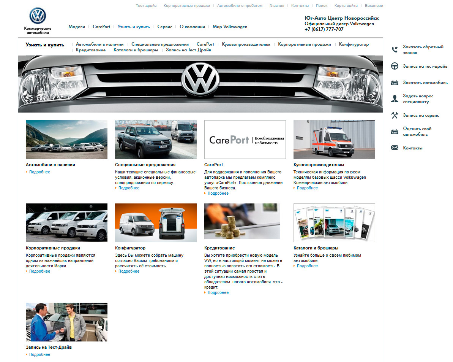Click the Каталоги и брошюры thumbnail

tap(334, 223)
